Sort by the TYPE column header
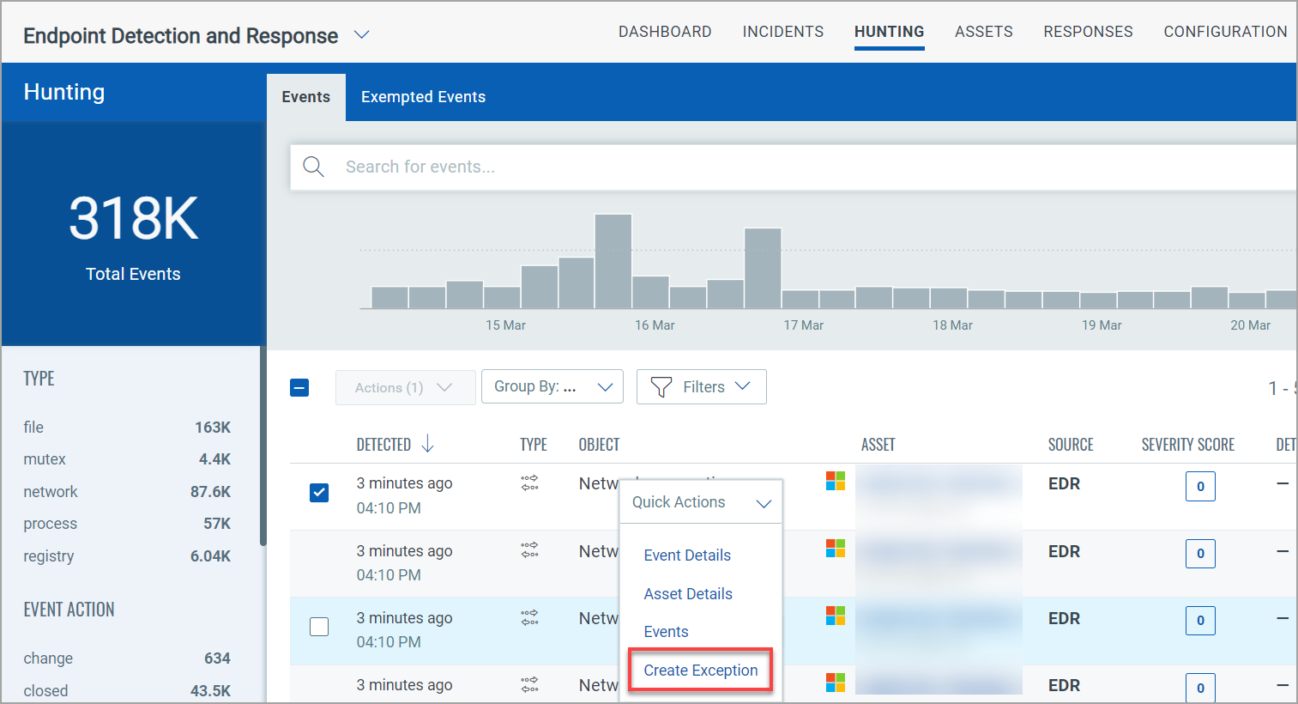Viewport: 1298px width, 704px height. coord(534,445)
